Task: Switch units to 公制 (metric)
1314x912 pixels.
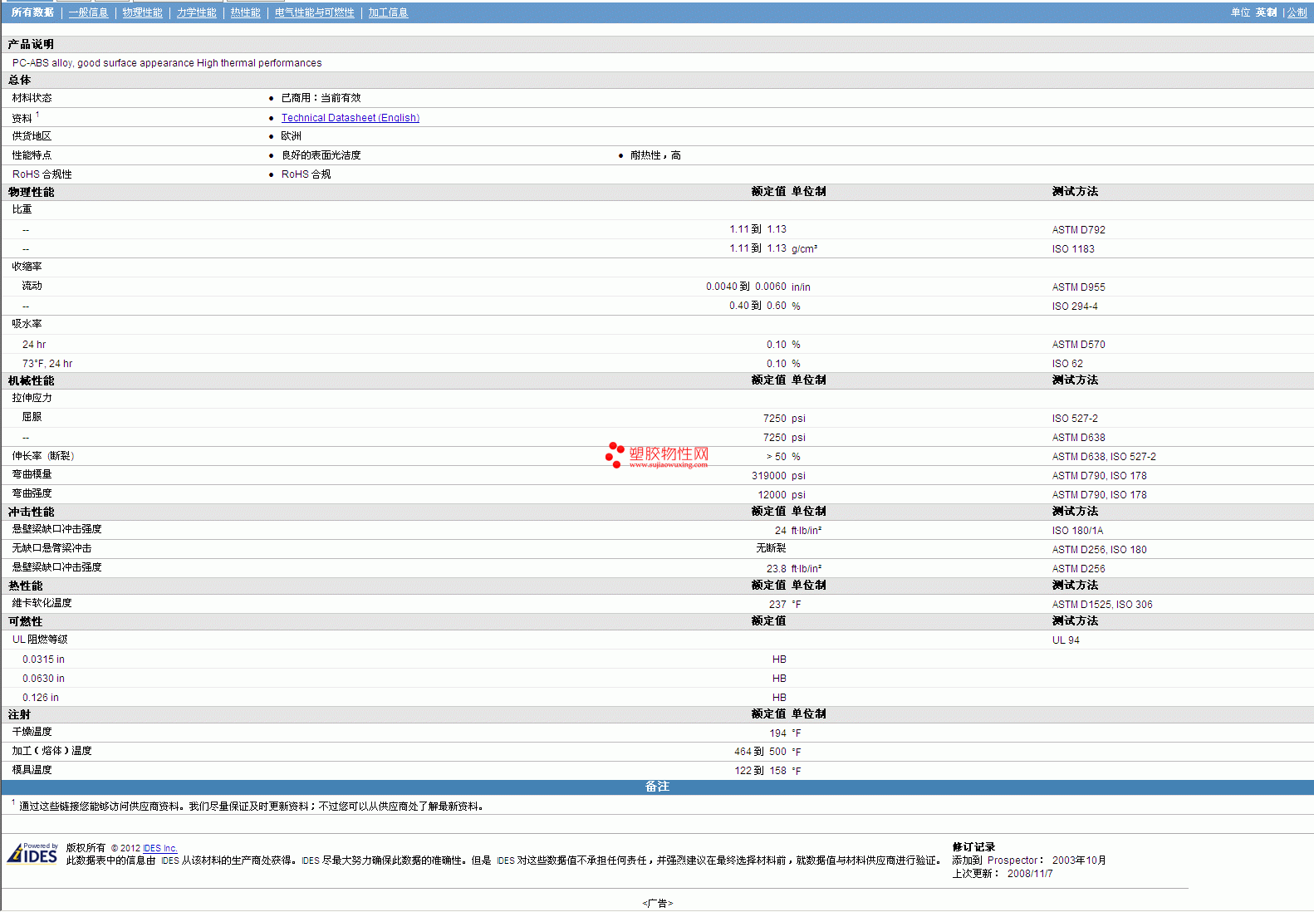Action: tap(1297, 12)
